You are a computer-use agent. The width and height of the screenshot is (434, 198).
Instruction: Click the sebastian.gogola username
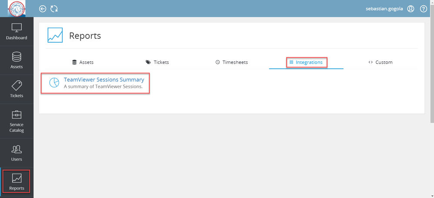pyautogui.click(x=385, y=9)
